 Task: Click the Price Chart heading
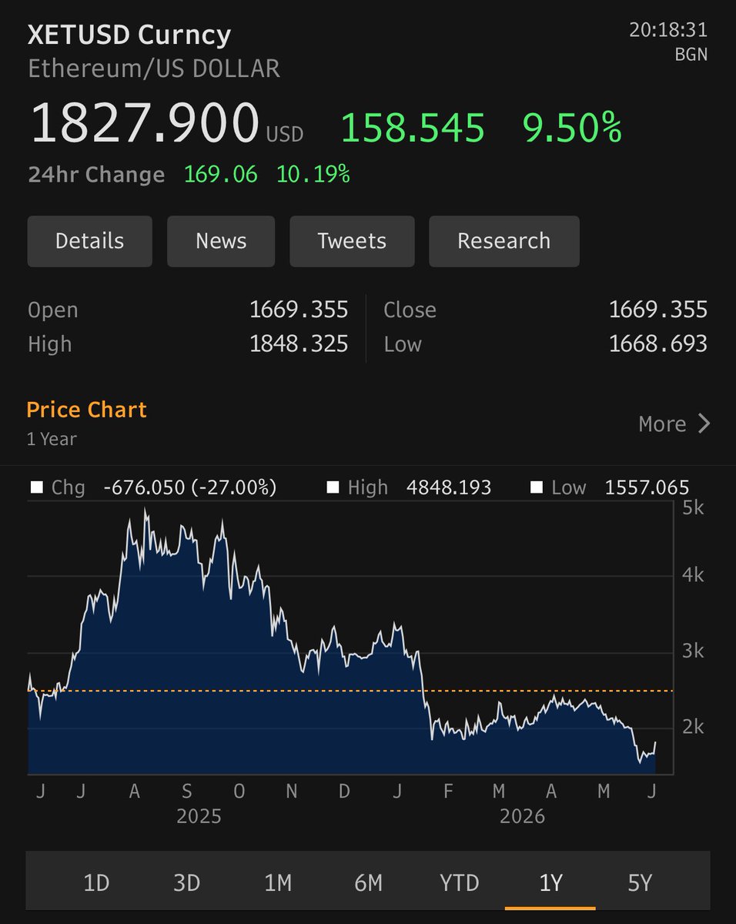click(x=86, y=410)
